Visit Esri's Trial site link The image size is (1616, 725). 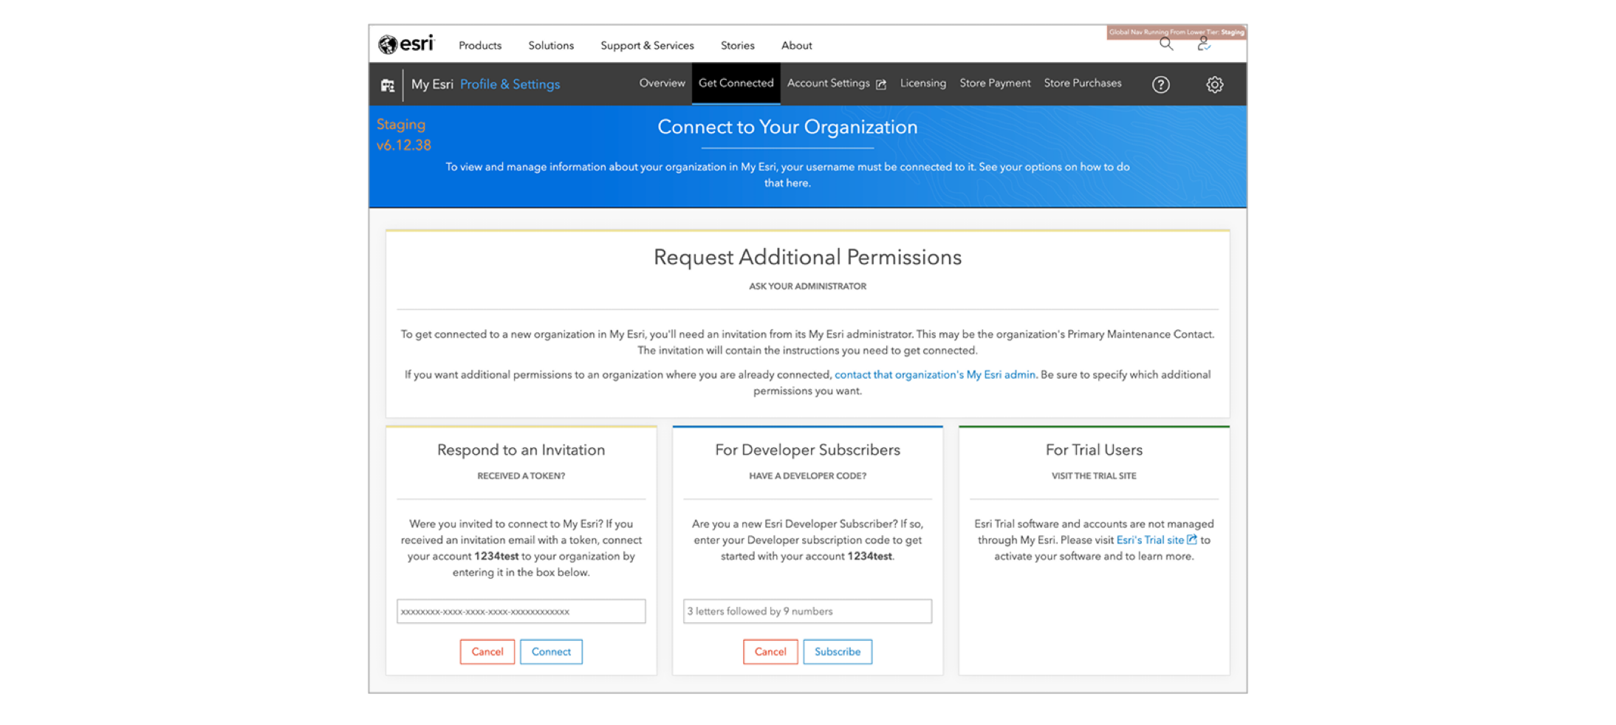(1149, 540)
